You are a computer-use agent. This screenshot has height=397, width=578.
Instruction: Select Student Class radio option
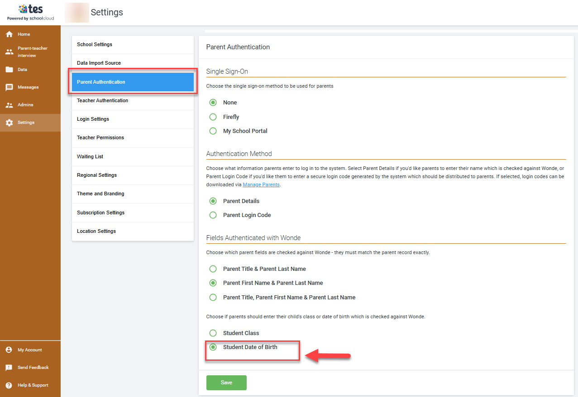coord(213,333)
